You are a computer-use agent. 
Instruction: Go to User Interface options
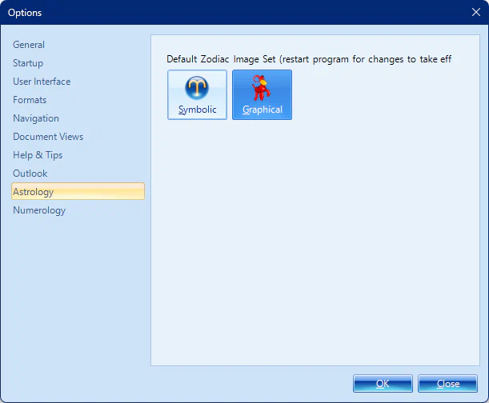[x=42, y=82]
